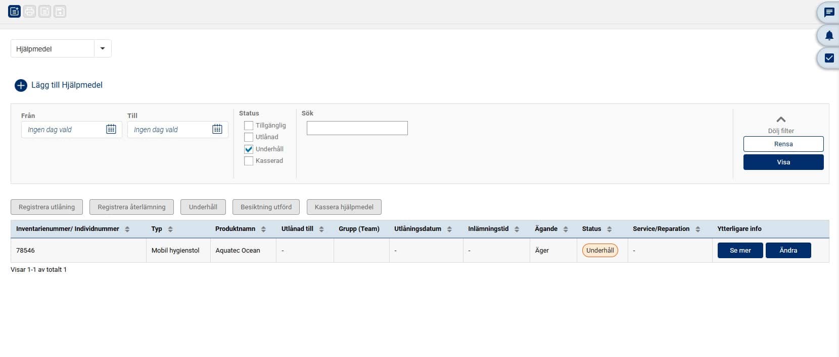Click the plus icon for Lägg till Hjälpmedel
Screen dimensions: 839x357
tap(21, 85)
